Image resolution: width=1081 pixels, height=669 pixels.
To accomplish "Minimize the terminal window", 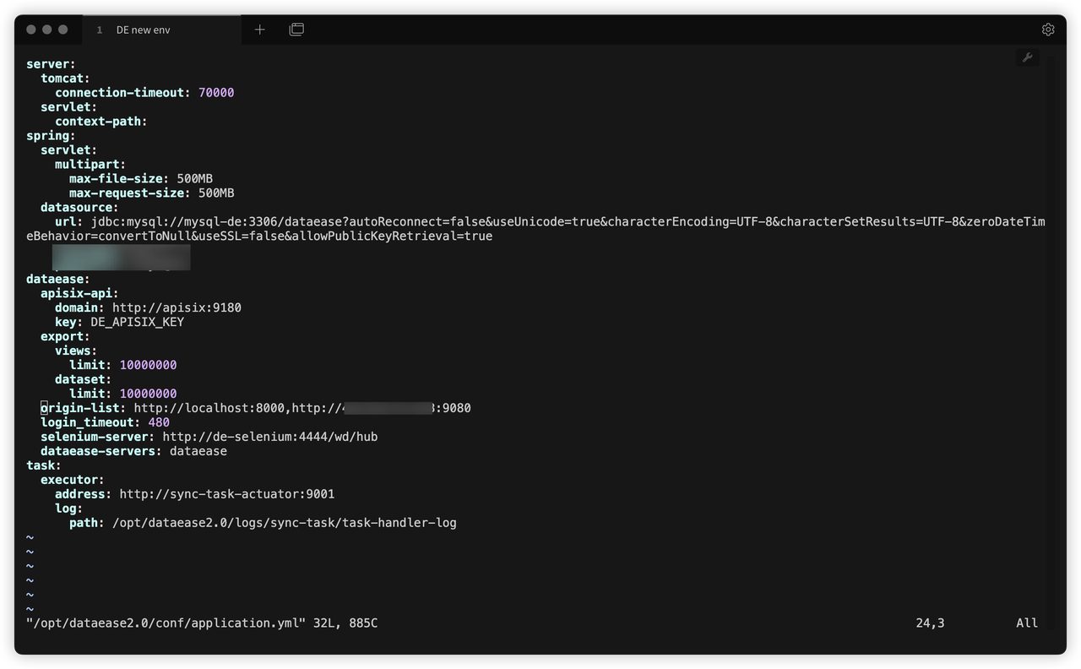I will click(x=47, y=30).
